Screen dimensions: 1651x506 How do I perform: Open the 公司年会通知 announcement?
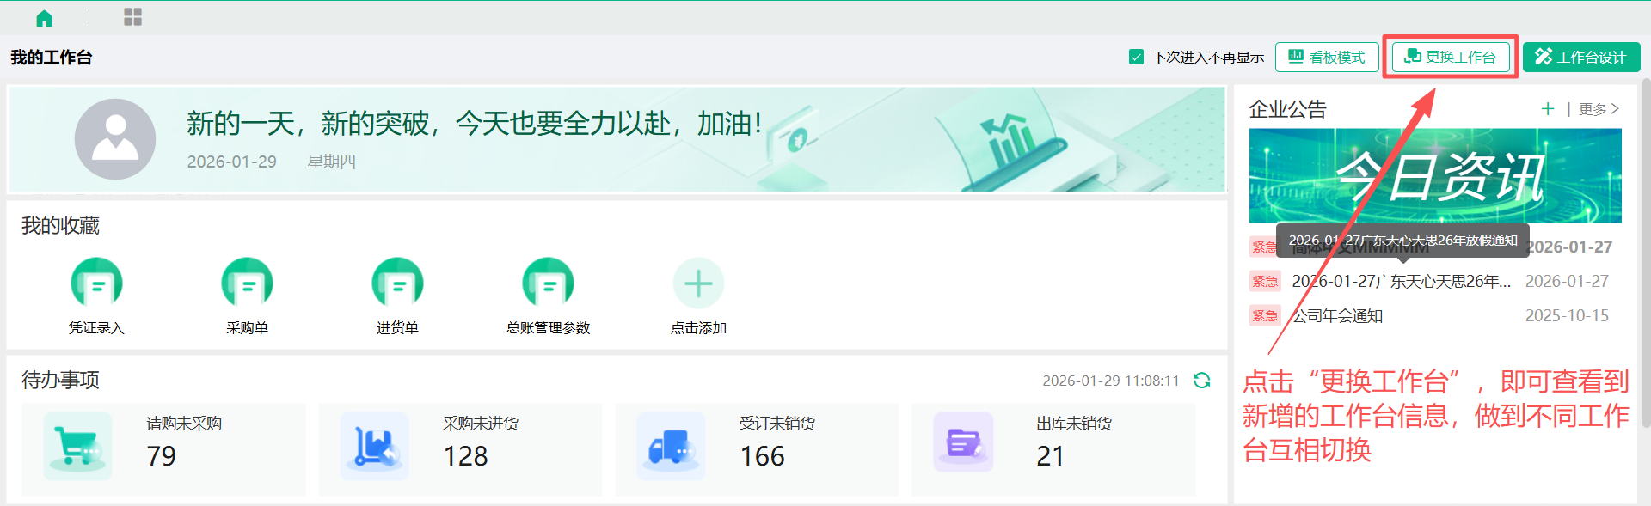(x=1338, y=316)
